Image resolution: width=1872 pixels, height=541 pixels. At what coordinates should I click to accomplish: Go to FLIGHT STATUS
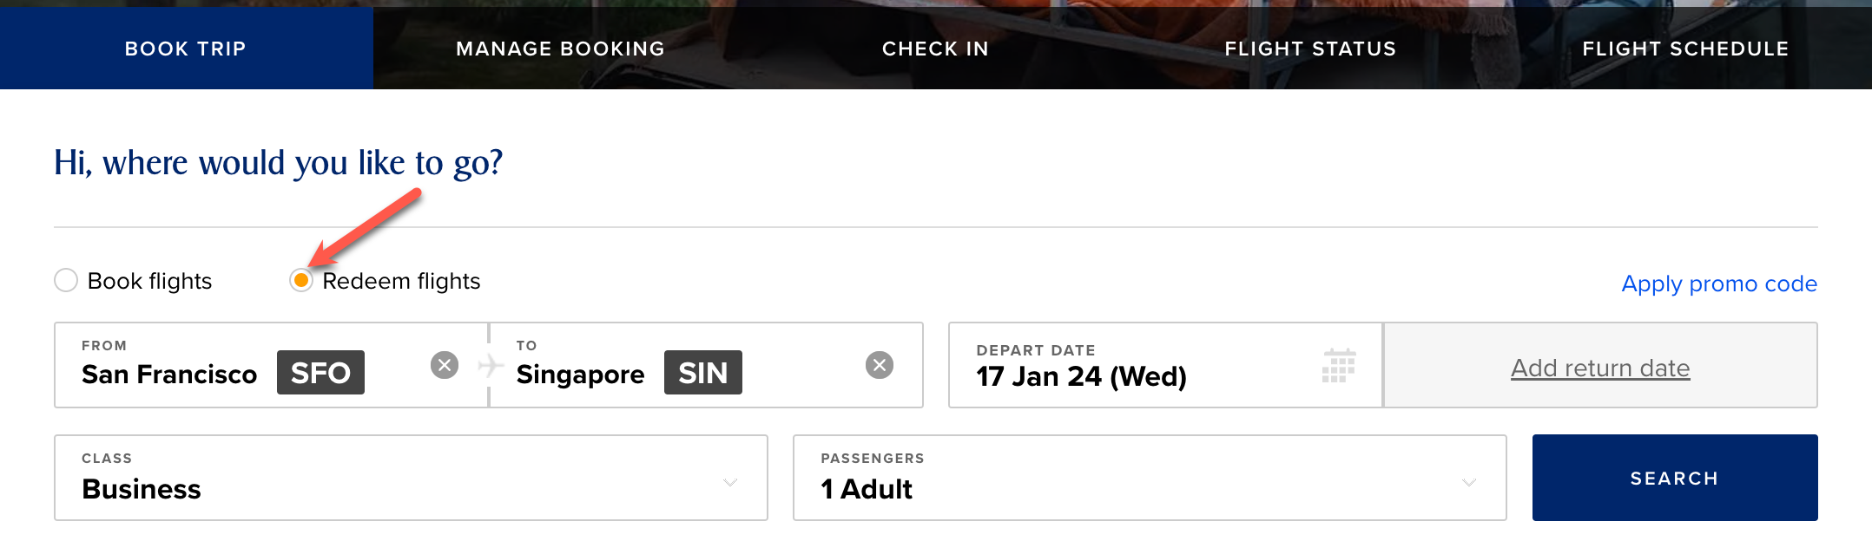pos(1311,49)
